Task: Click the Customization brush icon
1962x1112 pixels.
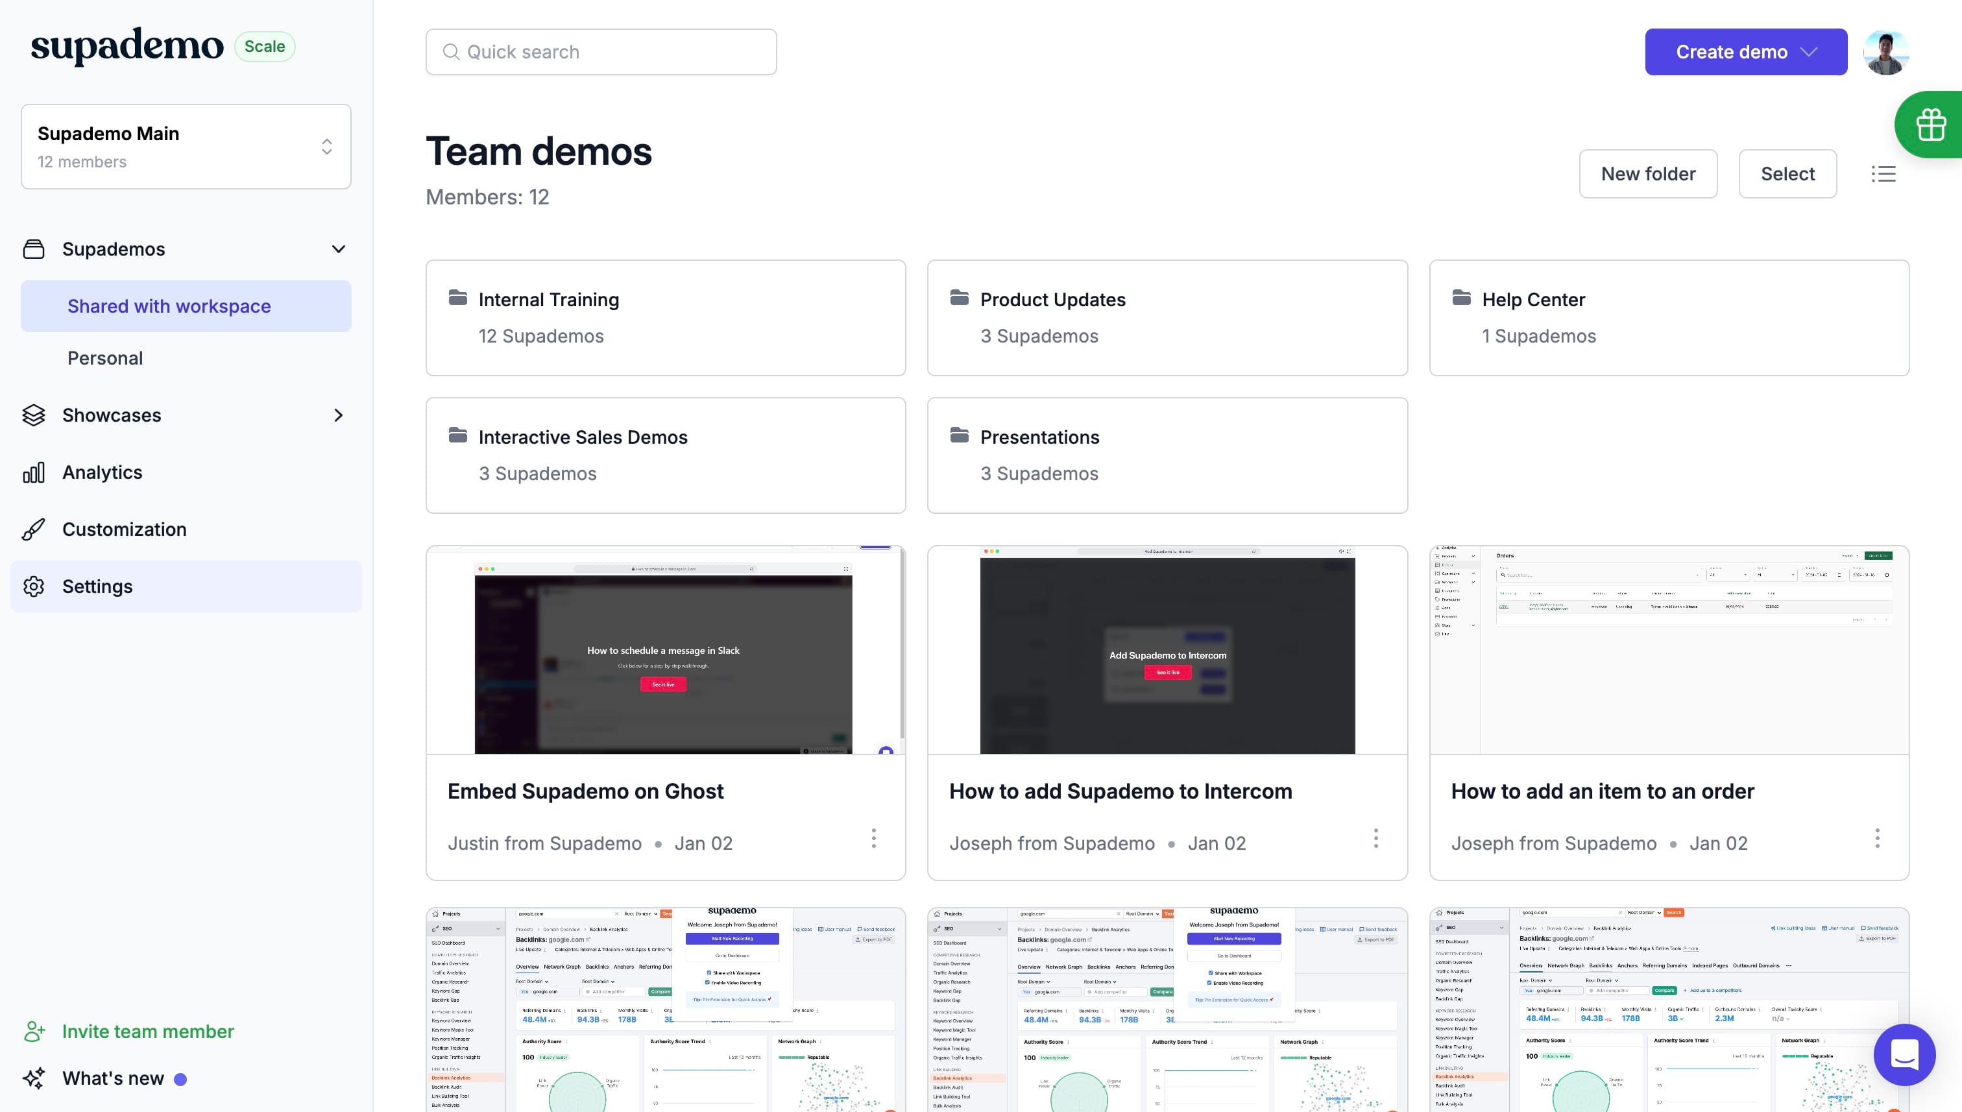Action: coord(34,529)
